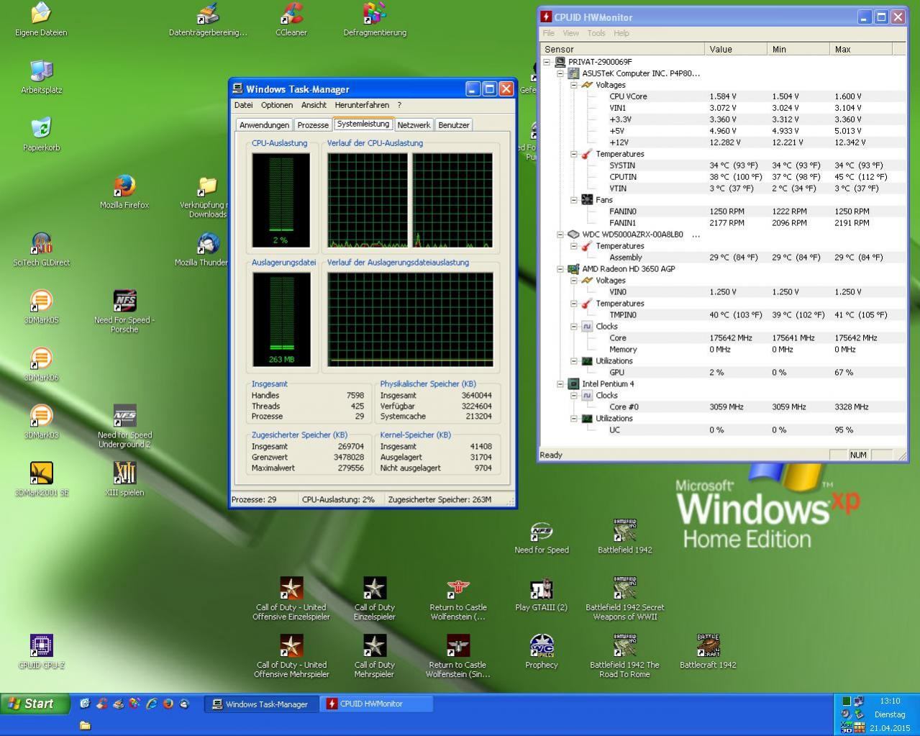Click the Max column header
Image resolution: width=920 pixels, height=736 pixels.
click(x=861, y=49)
